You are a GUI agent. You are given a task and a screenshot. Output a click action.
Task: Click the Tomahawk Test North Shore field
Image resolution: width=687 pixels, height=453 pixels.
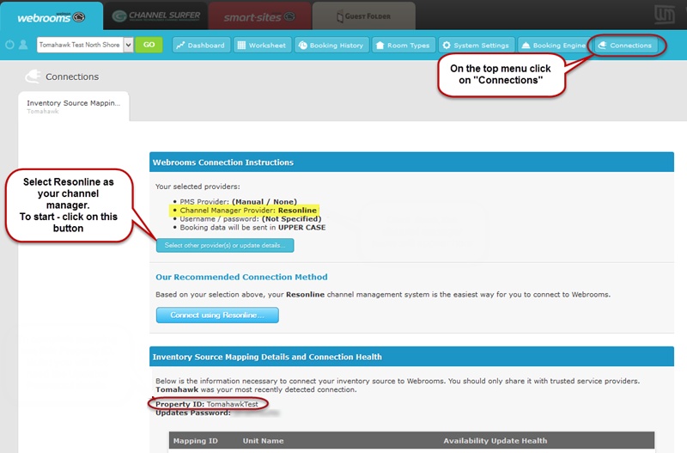point(80,45)
